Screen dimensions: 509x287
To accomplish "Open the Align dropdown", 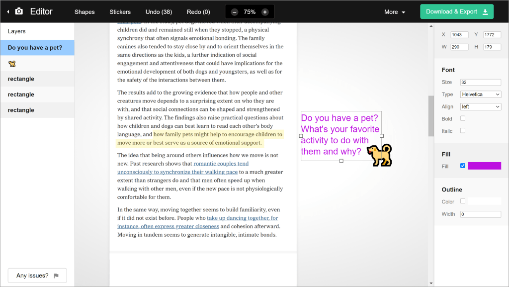I will pos(480,106).
